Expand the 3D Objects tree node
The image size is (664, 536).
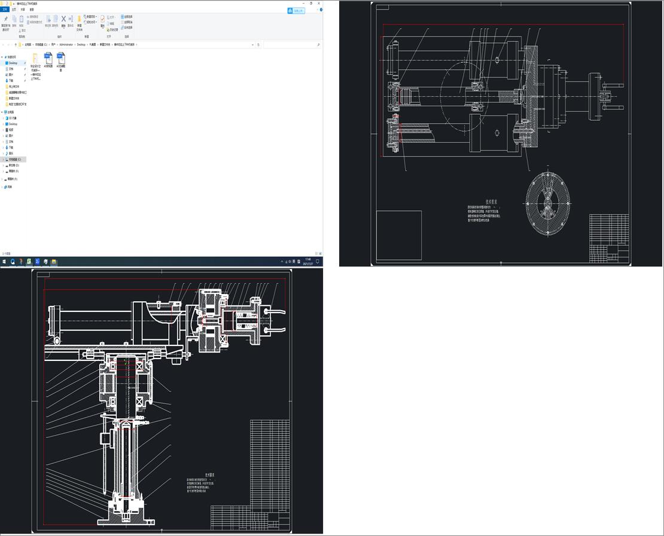(x=4, y=118)
